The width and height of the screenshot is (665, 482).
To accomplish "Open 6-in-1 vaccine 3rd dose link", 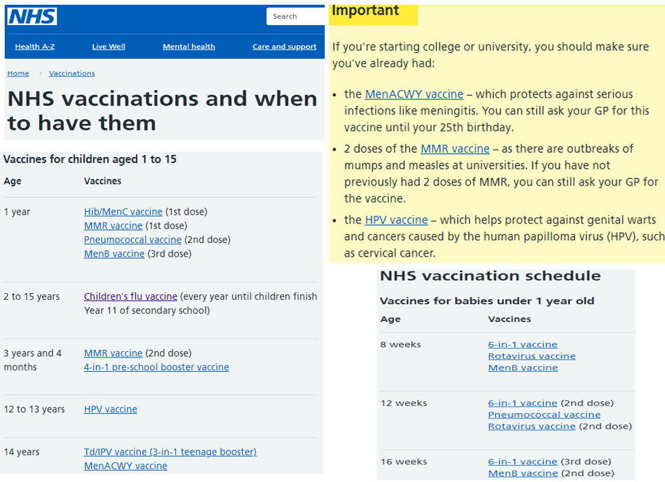I will pos(522,462).
